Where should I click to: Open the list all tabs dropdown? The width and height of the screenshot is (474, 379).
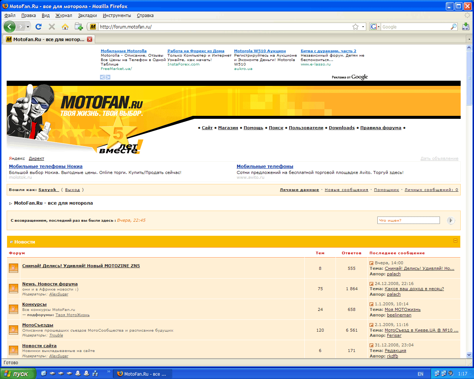(x=469, y=39)
